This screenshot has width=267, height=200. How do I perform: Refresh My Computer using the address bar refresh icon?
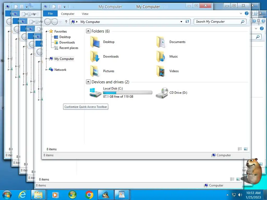[187, 22]
